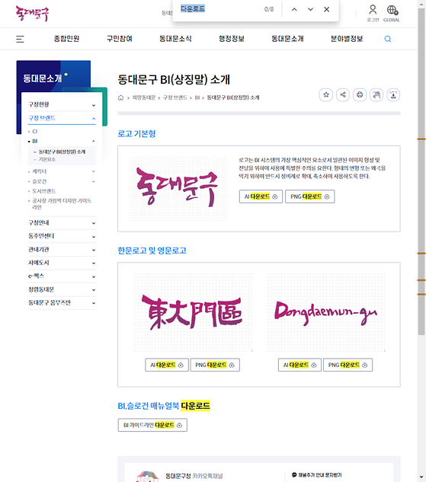The width and height of the screenshot is (426, 482).
Task: Go to the next find match with the down arrow
Action: pyautogui.click(x=310, y=10)
